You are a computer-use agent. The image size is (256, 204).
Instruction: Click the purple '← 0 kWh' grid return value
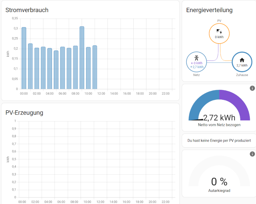(196, 63)
